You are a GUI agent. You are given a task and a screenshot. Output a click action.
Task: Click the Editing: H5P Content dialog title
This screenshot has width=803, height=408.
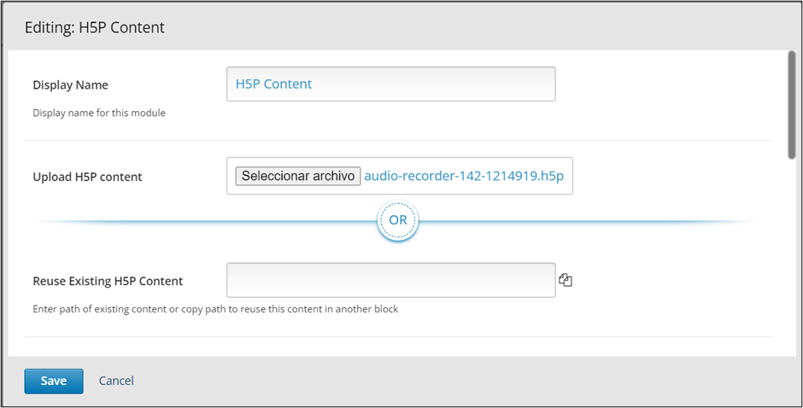[94, 27]
